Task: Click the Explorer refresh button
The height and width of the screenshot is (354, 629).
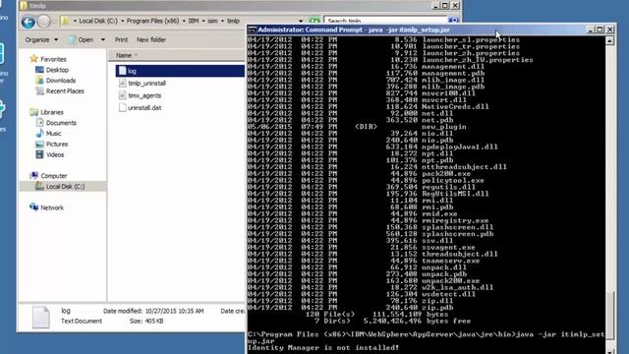Action: 314,21
